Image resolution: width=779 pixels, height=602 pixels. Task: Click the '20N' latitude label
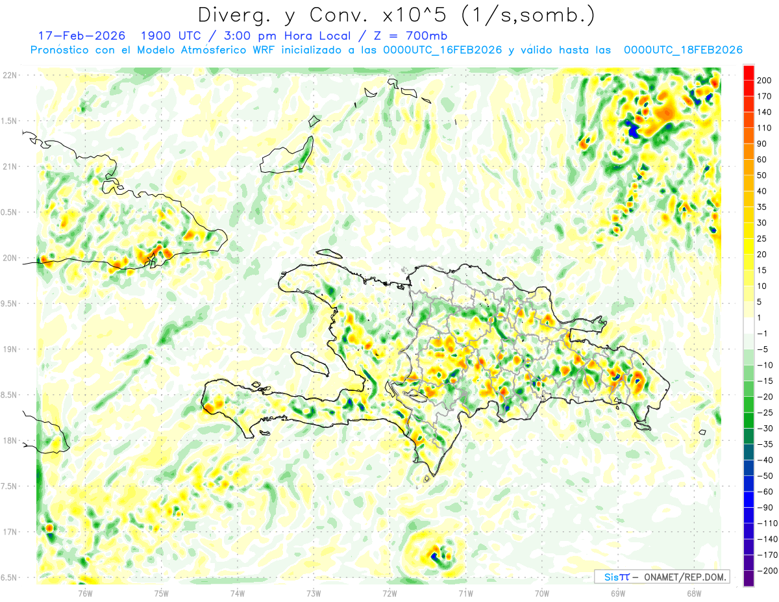pyautogui.click(x=10, y=258)
